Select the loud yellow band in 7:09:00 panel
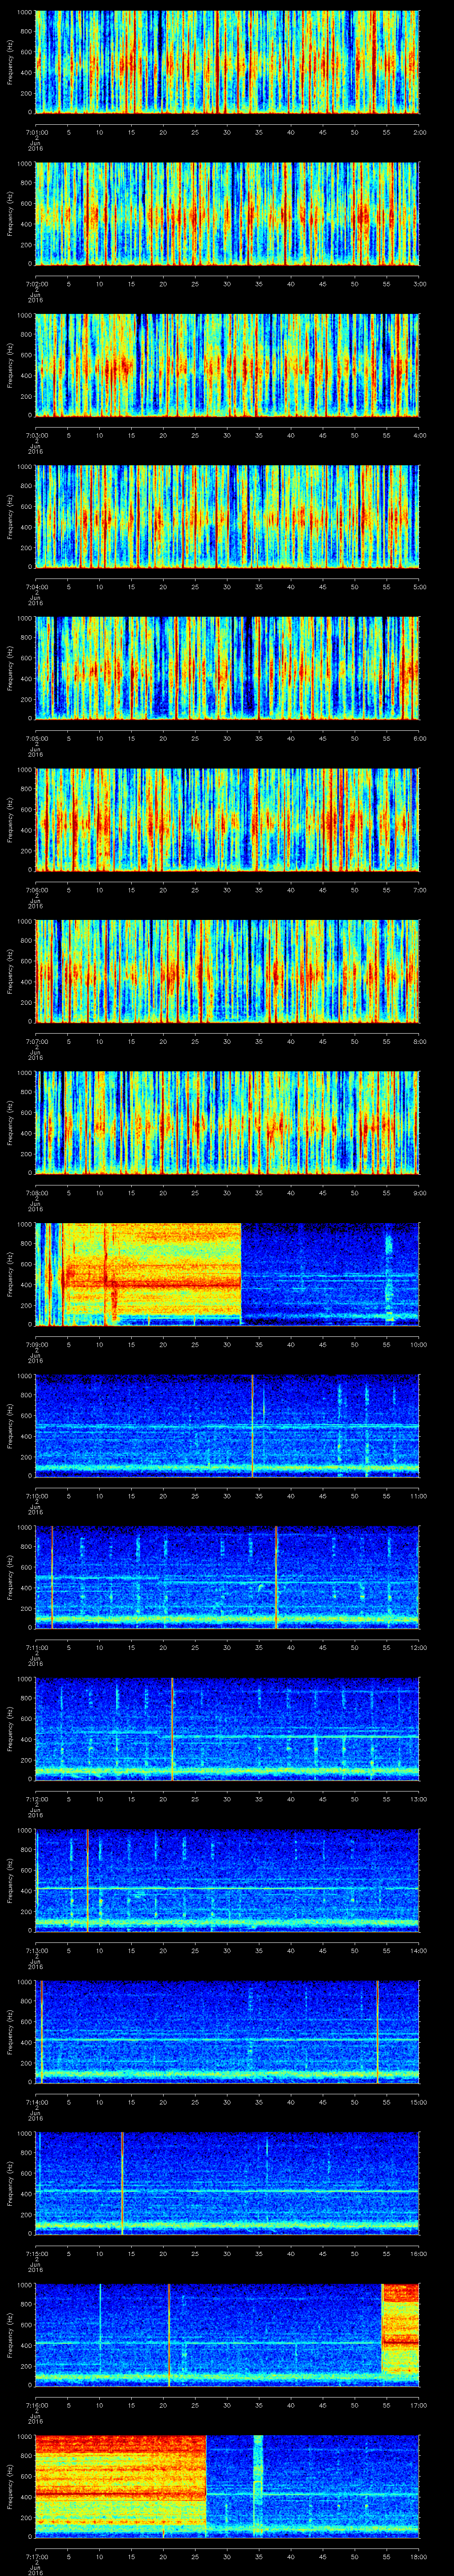This screenshot has width=454, height=2576. click(x=152, y=1274)
